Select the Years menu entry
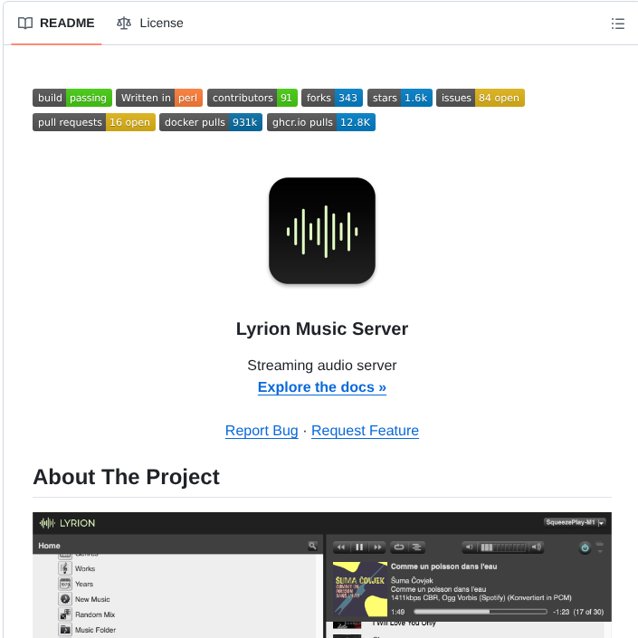Image resolution: width=638 pixels, height=638 pixels. coord(84,584)
